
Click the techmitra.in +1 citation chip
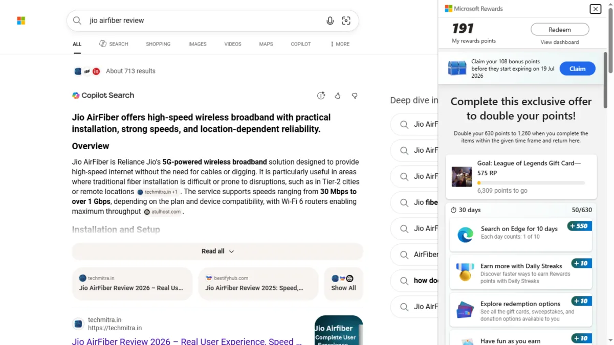(158, 192)
